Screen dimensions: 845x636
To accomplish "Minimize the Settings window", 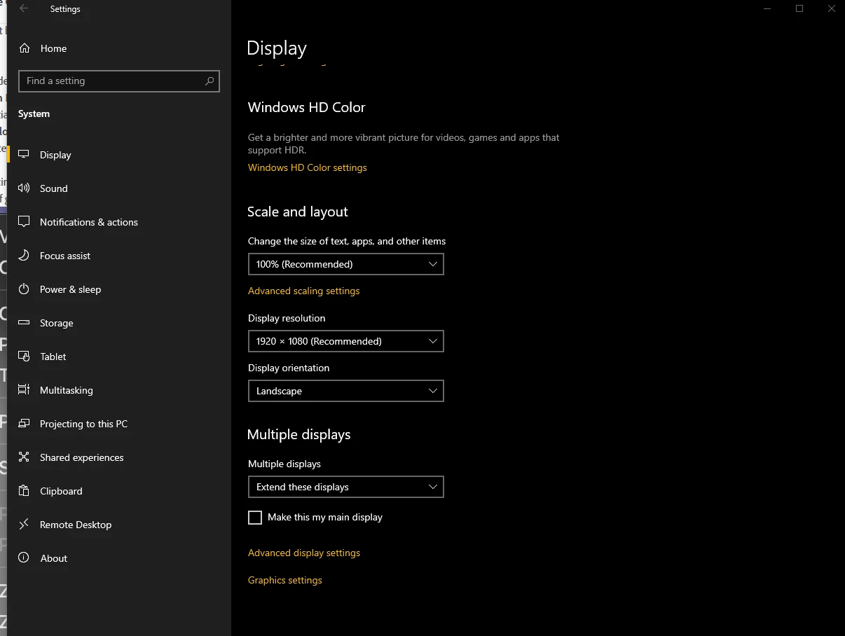I will 768,8.
